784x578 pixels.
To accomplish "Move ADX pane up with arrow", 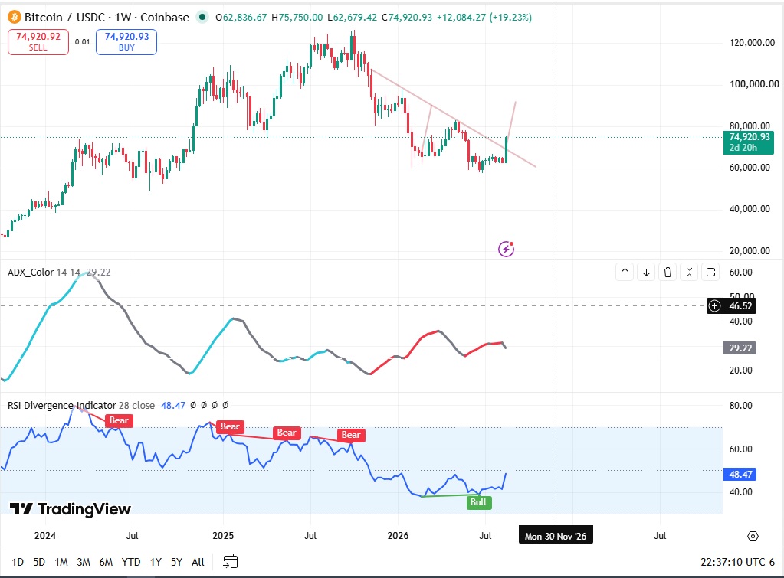I will 625,273.
